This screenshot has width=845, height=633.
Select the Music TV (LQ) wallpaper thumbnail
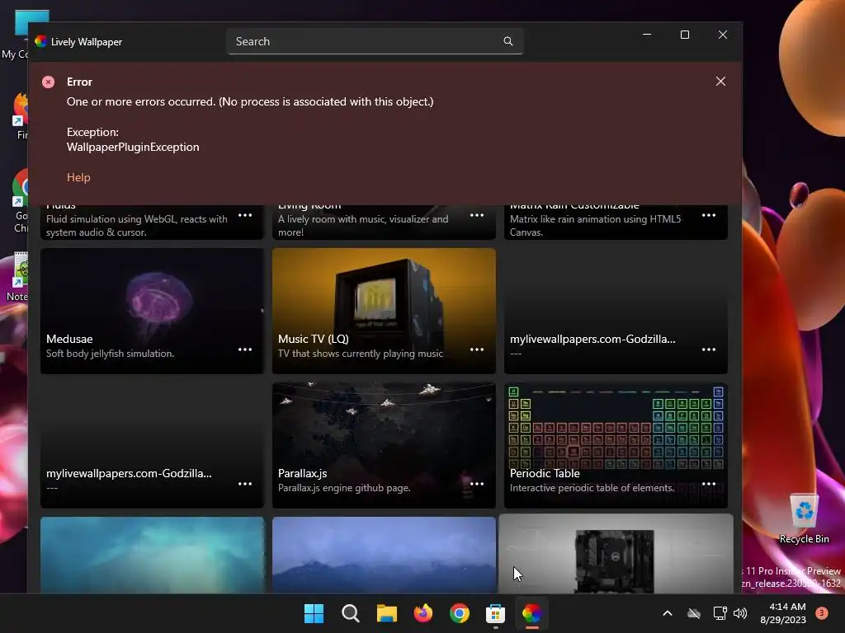coord(384,311)
